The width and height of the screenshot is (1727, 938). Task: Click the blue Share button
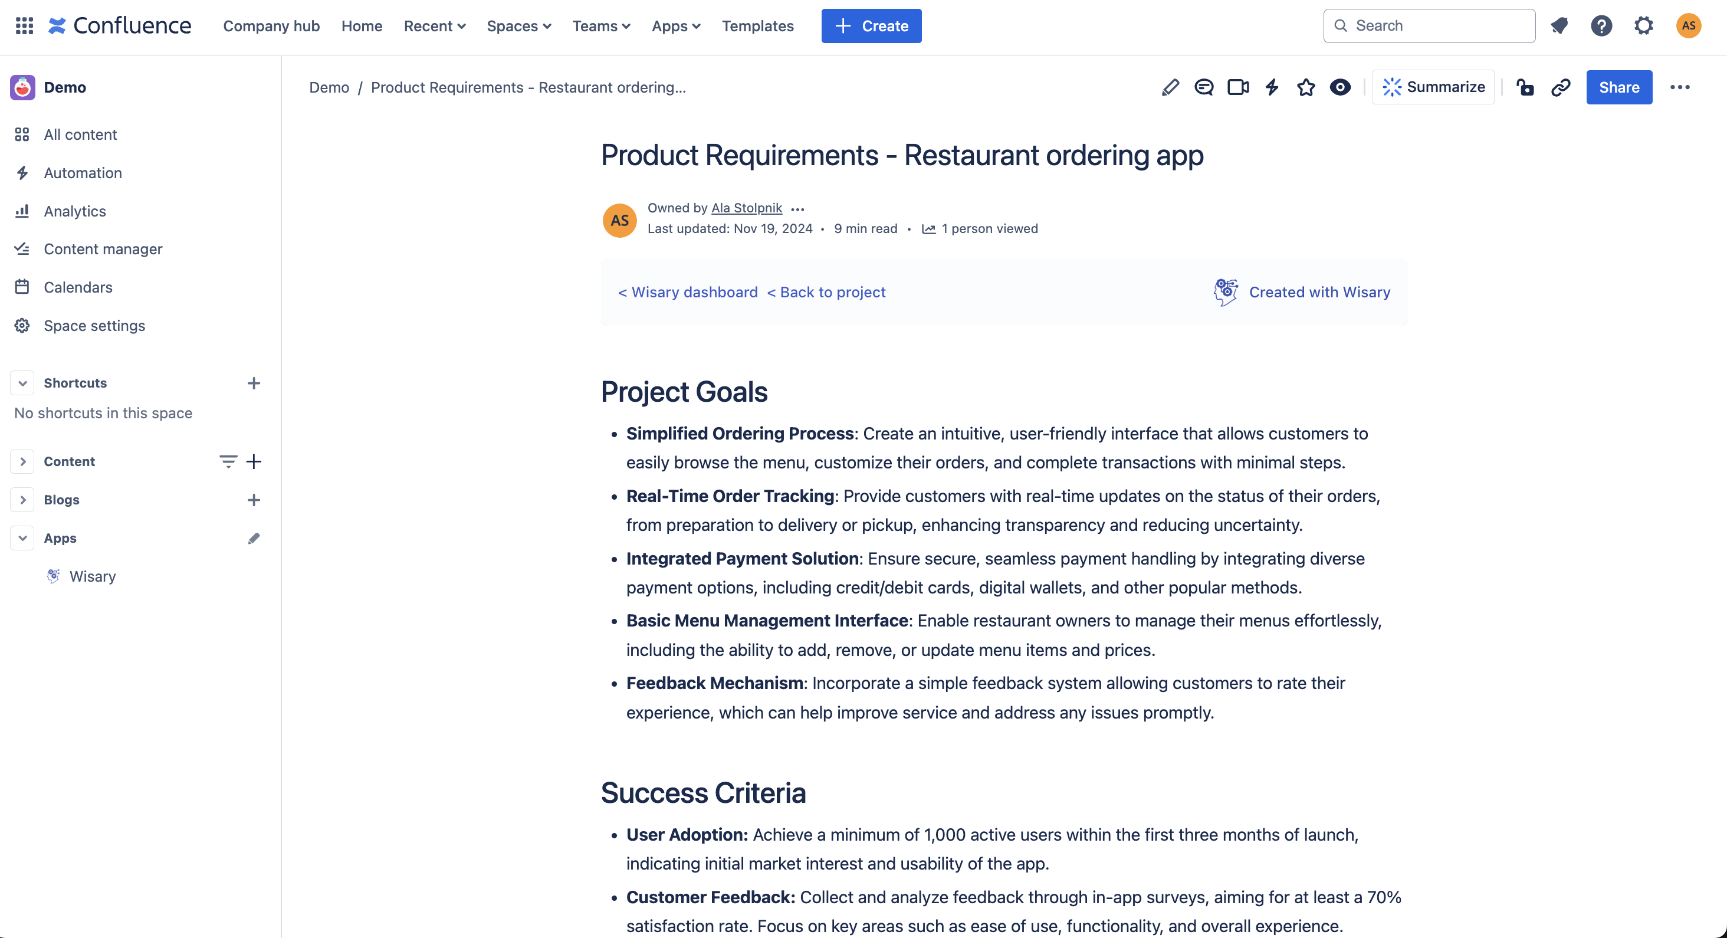1618,87
